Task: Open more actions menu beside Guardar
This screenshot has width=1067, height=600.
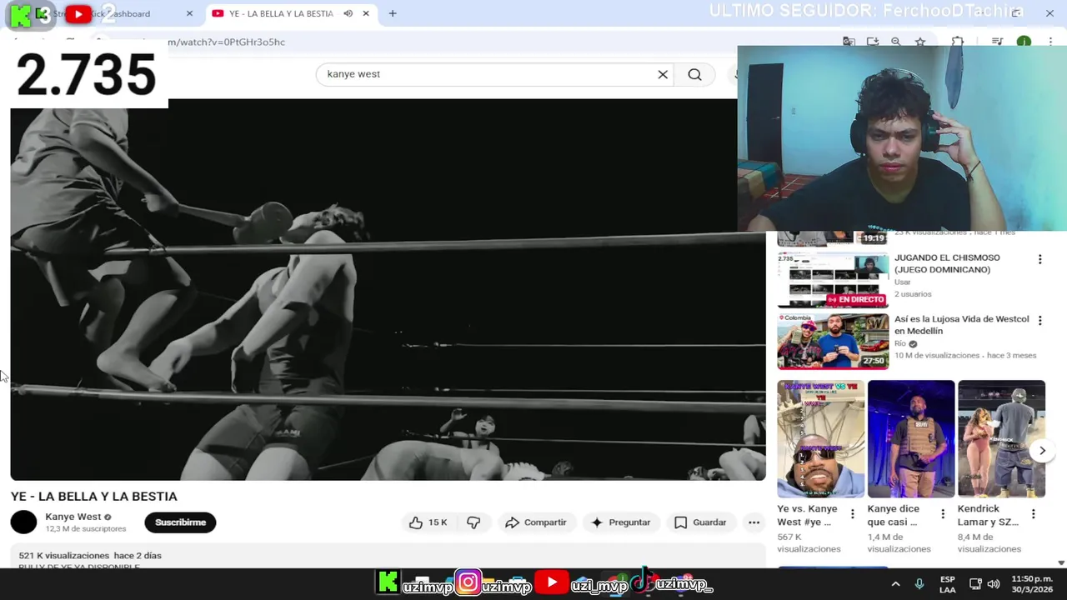Action: point(754,522)
